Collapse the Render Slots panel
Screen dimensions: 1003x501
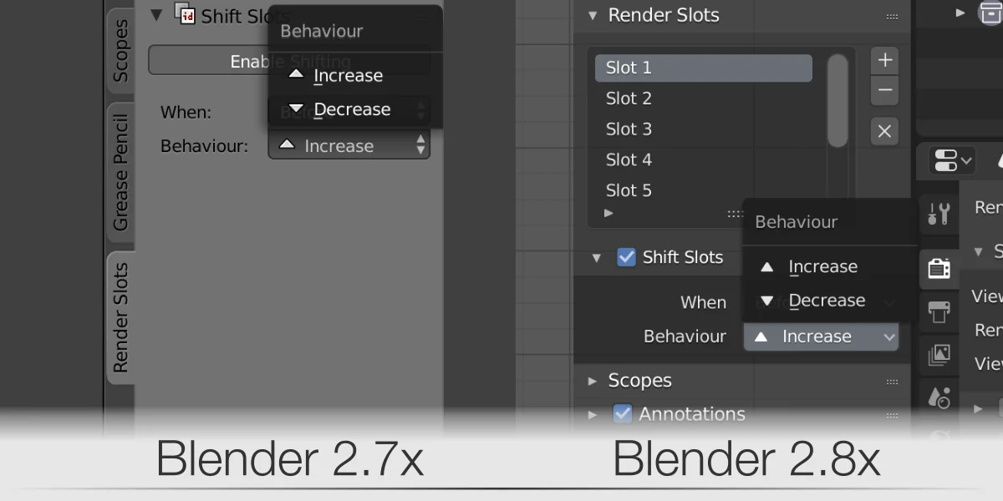[593, 15]
